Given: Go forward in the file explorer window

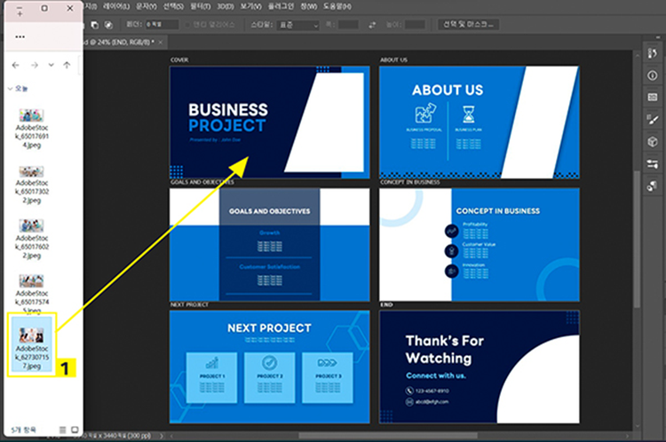Looking at the screenshot, I should 35,65.
